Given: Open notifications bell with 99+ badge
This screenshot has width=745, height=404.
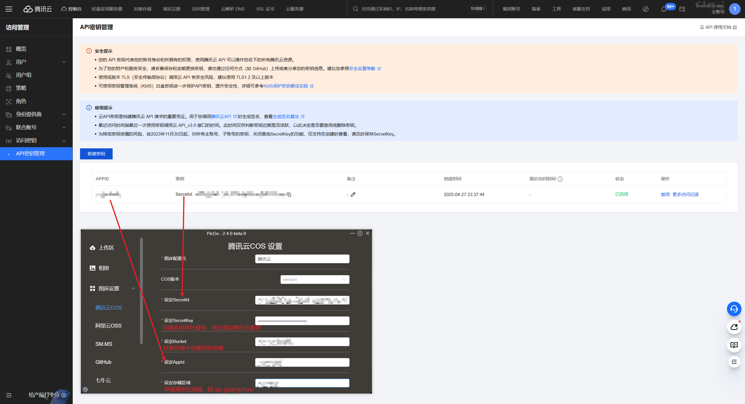Looking at the screenshot, I should click(664, 9).
